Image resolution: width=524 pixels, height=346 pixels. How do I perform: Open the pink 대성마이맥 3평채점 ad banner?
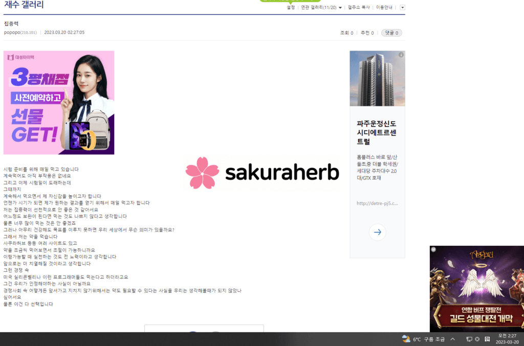click(59, 102)
